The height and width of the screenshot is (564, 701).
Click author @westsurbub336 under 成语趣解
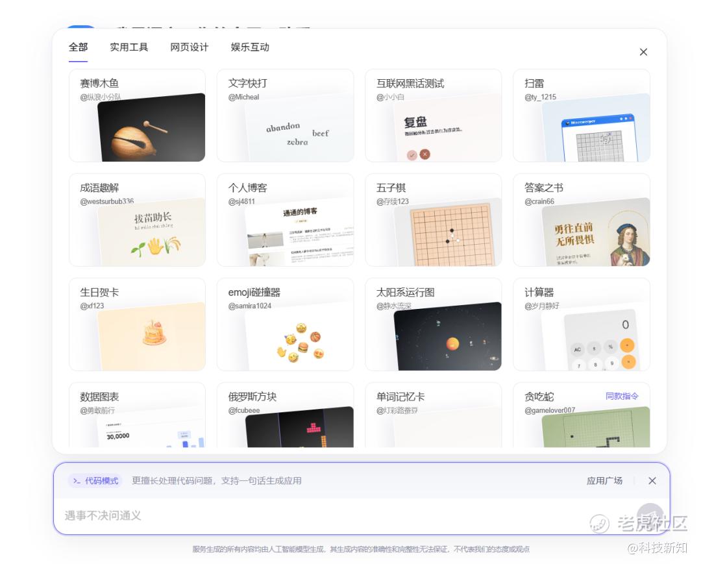click(107, 202)
